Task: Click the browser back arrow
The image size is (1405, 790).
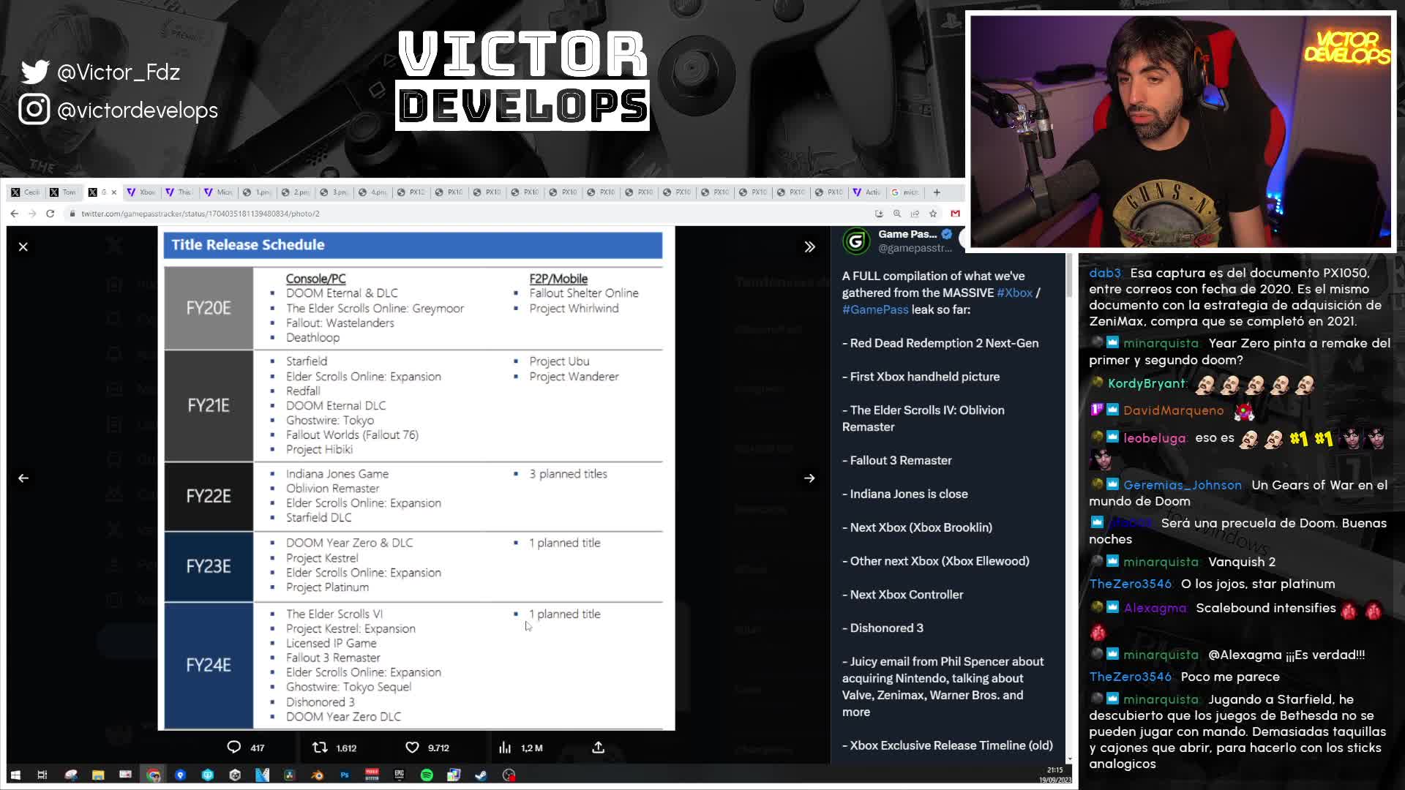Action: [15, 214]
